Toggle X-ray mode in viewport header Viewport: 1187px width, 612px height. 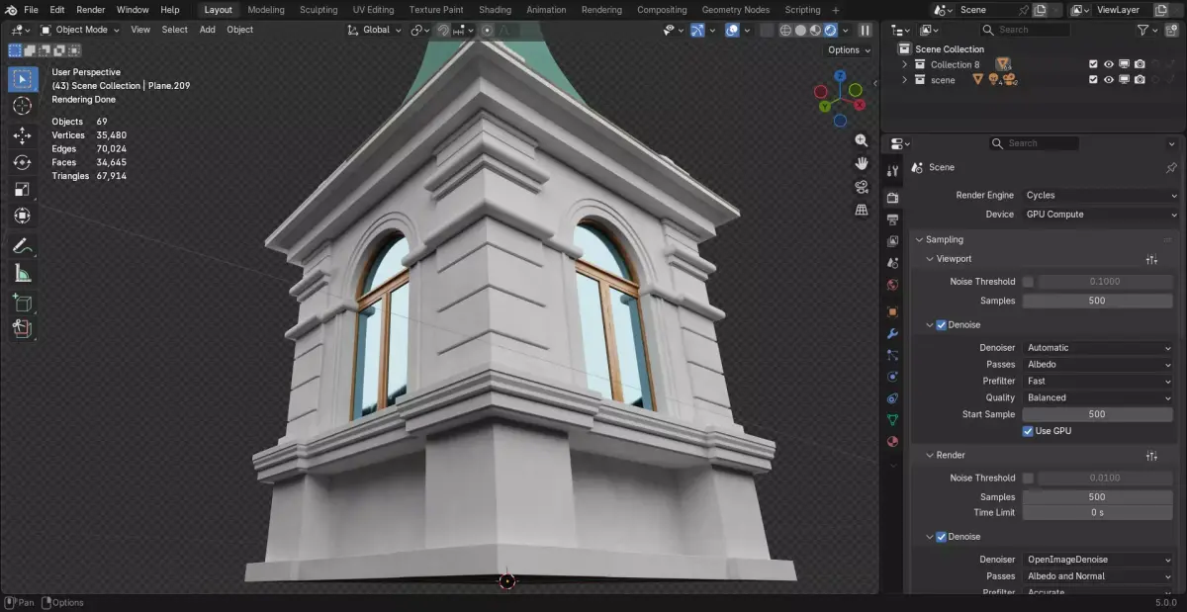[x=766, y=30]
